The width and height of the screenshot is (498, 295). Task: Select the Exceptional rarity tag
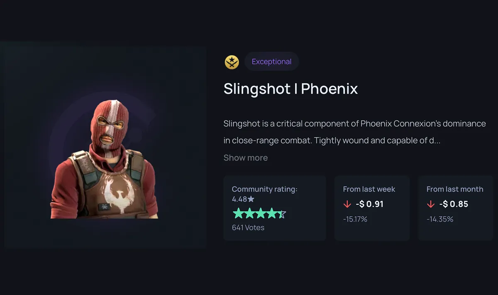pos(271,62)
